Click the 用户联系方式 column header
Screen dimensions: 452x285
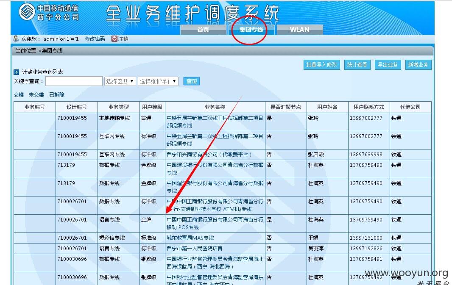pyautogui.click(x=369, y=107)
